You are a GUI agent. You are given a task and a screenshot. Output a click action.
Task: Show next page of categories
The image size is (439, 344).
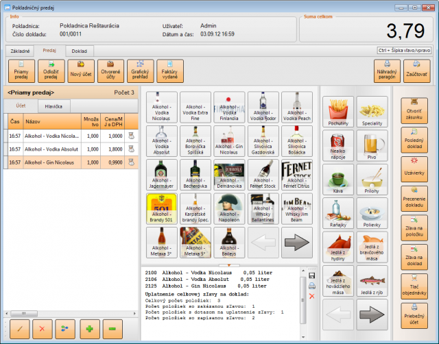[x=371, y=315]
